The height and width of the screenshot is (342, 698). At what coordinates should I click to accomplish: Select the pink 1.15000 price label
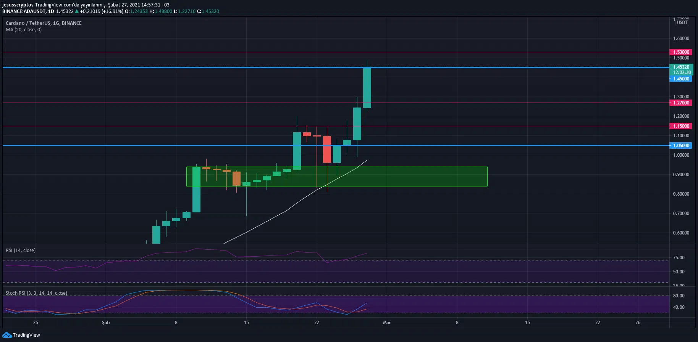[681, 126]
